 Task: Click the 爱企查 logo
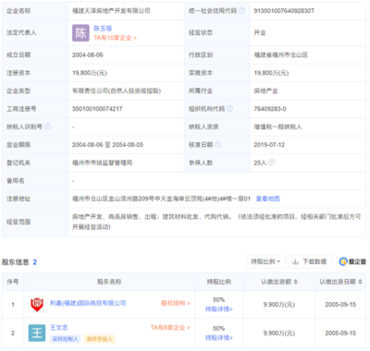point(352,261)
